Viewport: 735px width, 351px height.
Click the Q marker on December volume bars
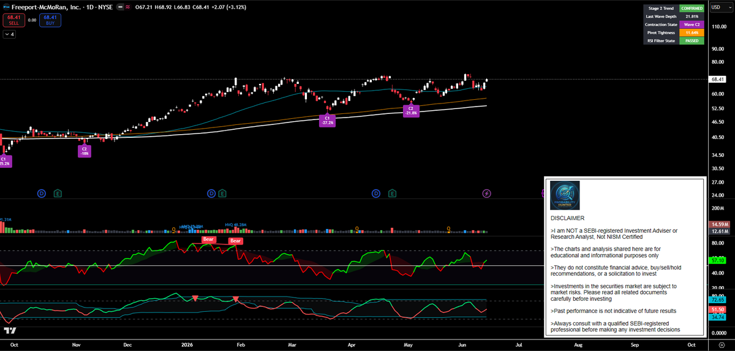click(x=174, y=228)
